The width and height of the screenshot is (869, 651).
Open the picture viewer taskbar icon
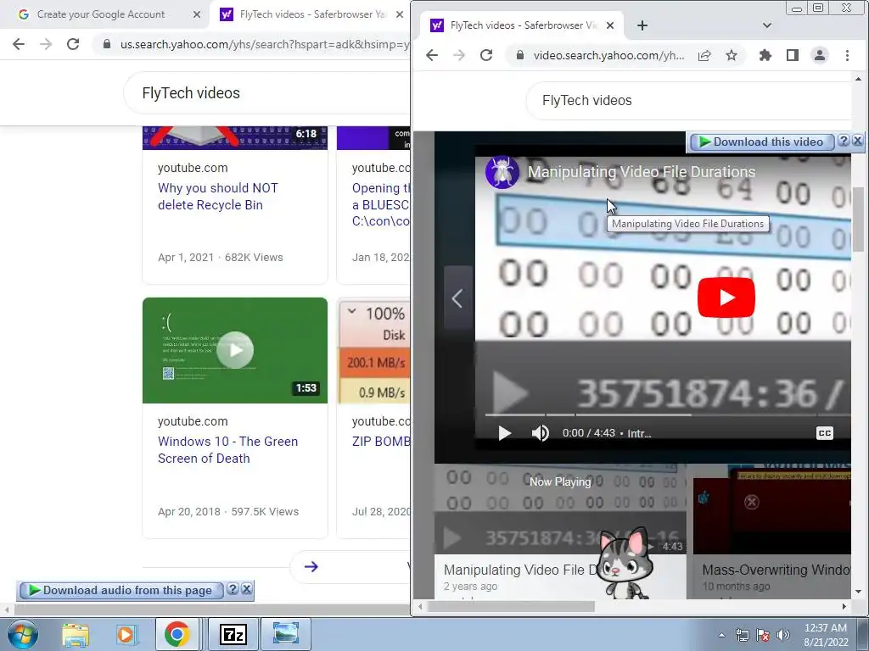point(286,634)
